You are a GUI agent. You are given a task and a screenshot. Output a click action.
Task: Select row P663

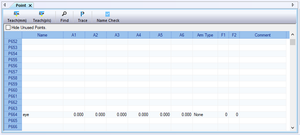coord(13,109)
